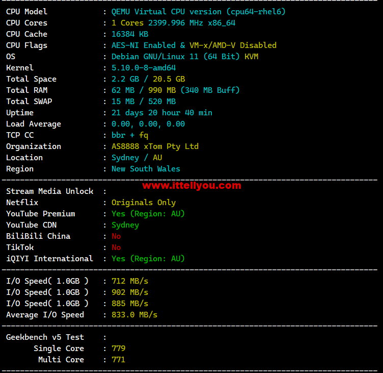Click the Sydney / AU location value
The height and width of the screenshot is (373, 383).
point(136,158)
